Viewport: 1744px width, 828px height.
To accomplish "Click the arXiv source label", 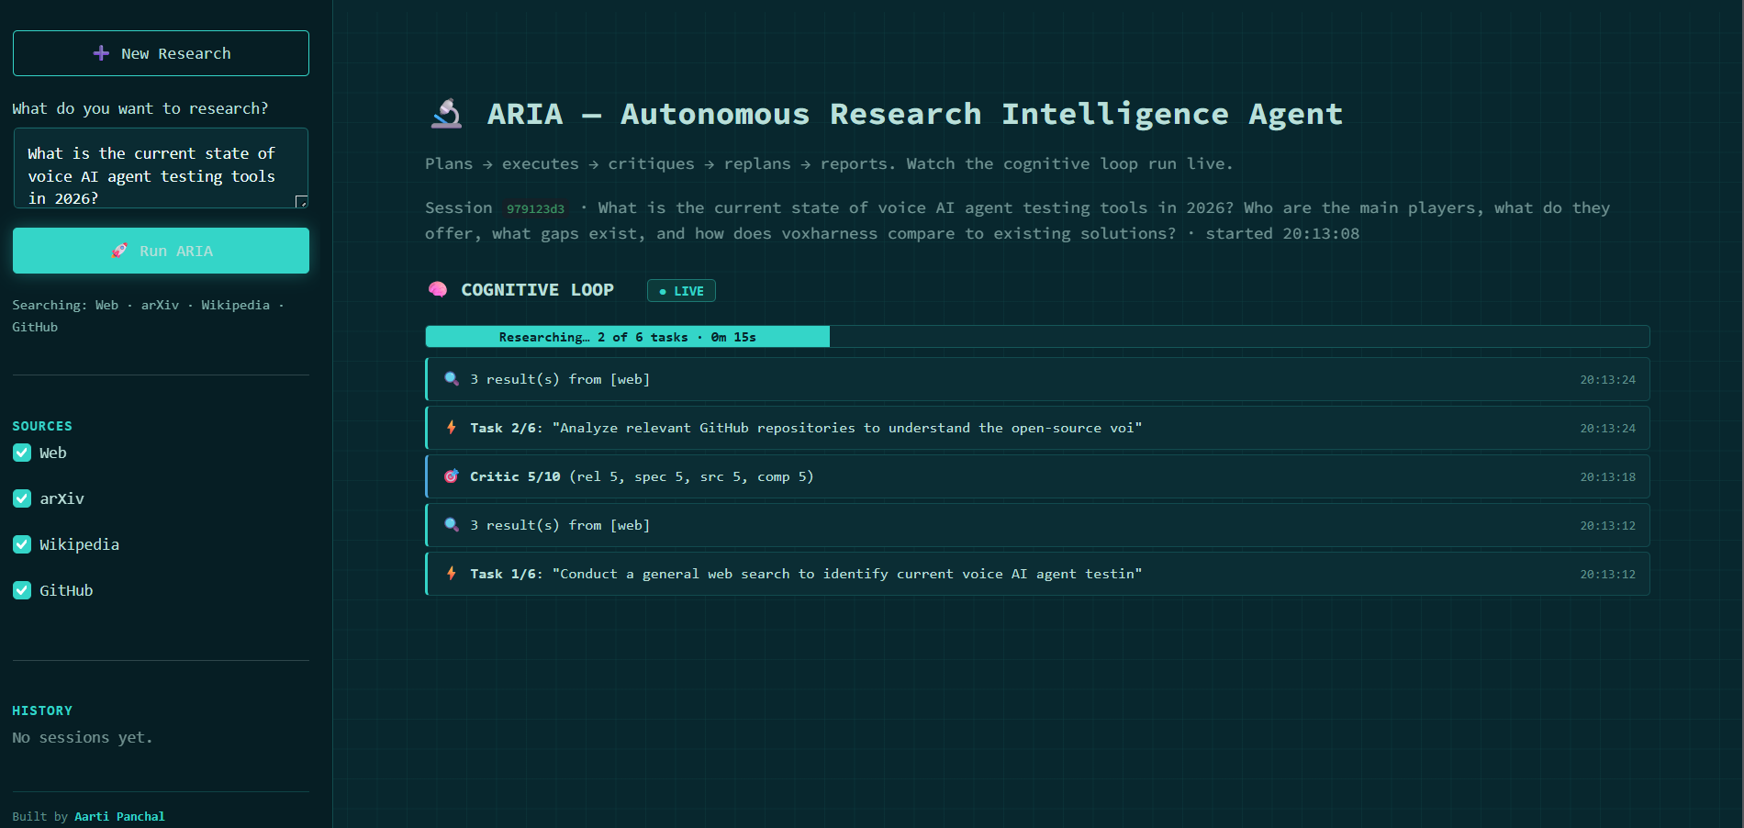I will coord(61,498).
